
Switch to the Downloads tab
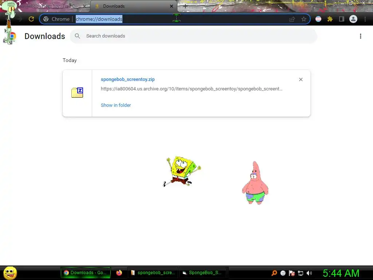(x=134, y=6)
